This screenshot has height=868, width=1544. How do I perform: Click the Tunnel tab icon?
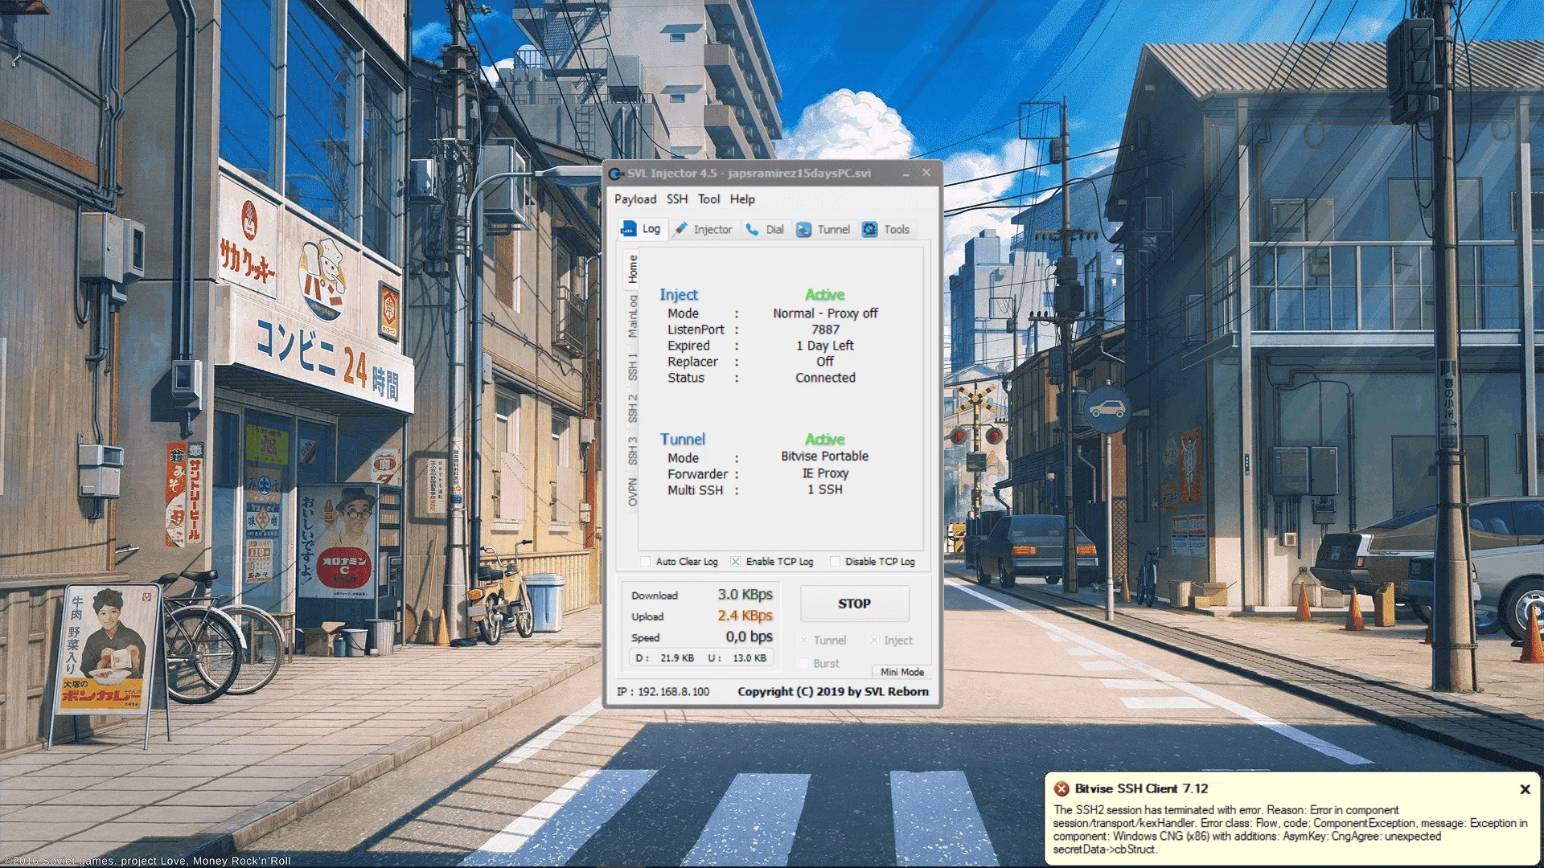(803, 230)
